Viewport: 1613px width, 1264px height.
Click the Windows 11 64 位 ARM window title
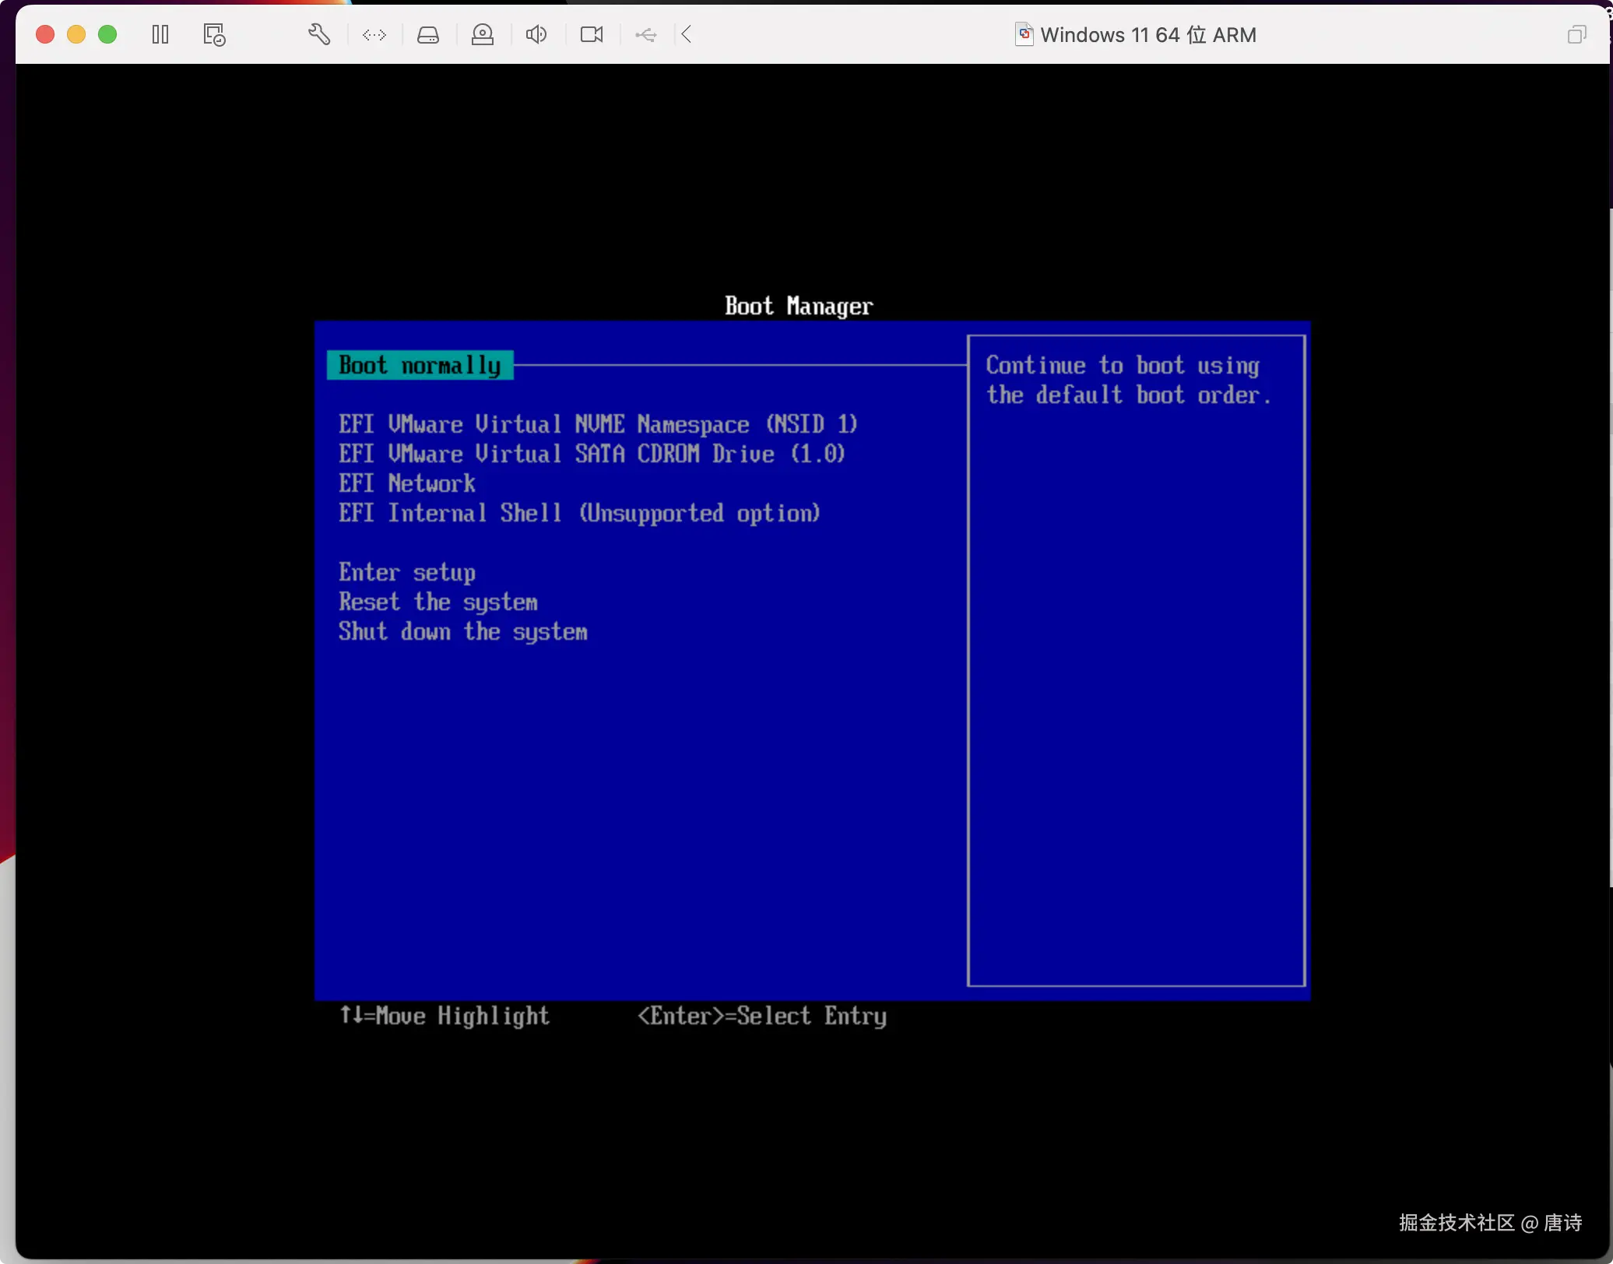click(1147, 35)
